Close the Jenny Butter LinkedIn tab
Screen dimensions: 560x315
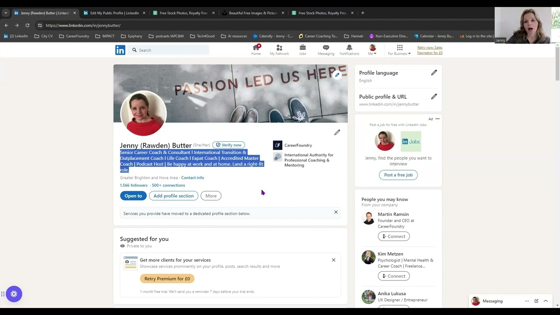click(74, 13)
